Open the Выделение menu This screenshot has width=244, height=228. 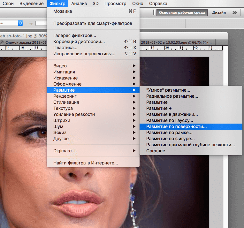point(31,4)
